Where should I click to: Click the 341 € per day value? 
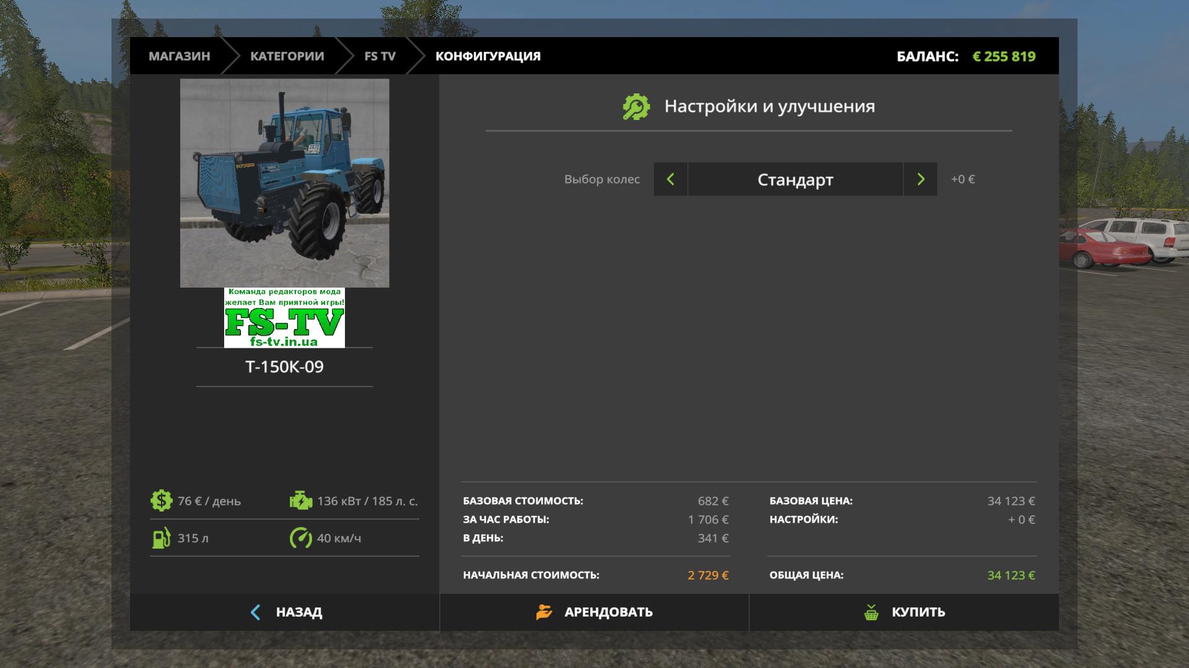713,538
